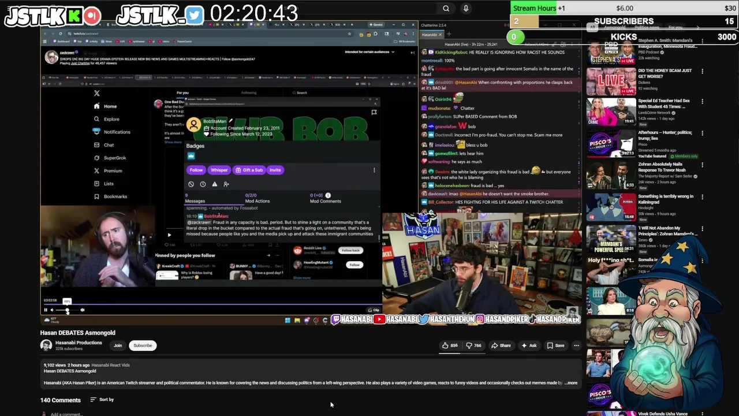Viewport: 739px width, 416px height.
Task: Open File Explorer icon in embedded taskbar
Action: pyautogui.click(x=297, y=320)
